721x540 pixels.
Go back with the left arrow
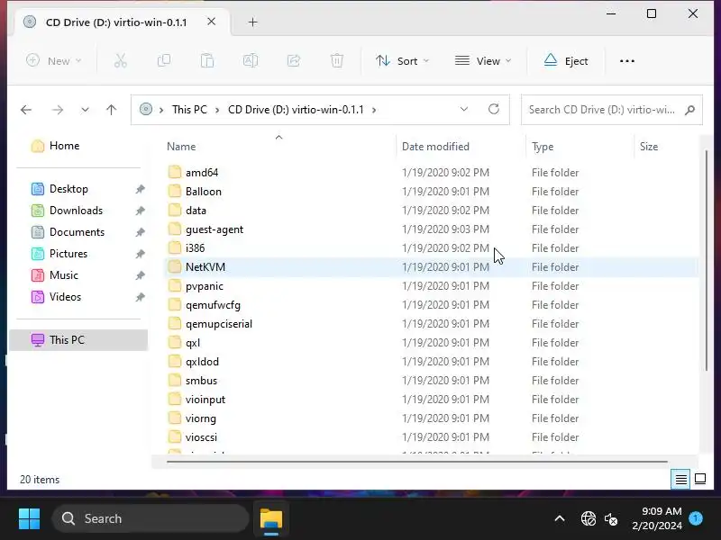(x=26, y=110)
